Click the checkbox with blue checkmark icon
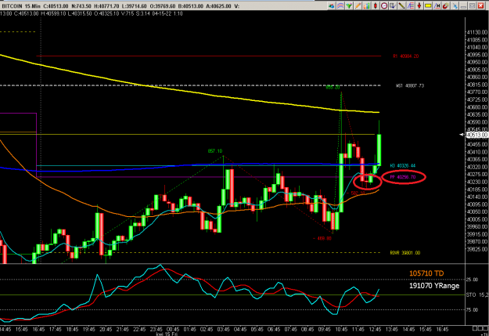Viewport: 489px width, 336px height. click(393, 5)
